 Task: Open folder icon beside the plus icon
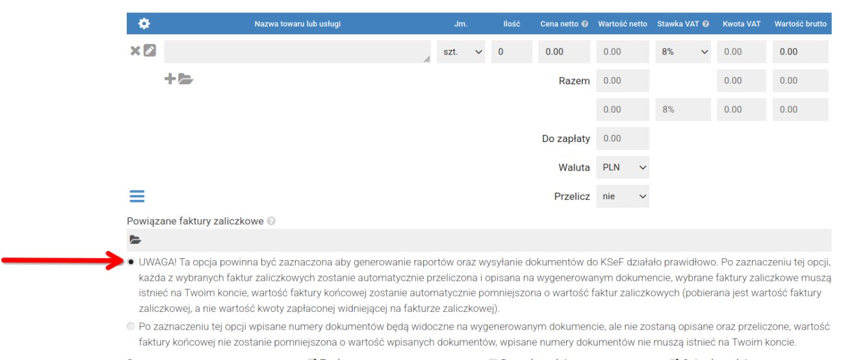pos(186,79)
